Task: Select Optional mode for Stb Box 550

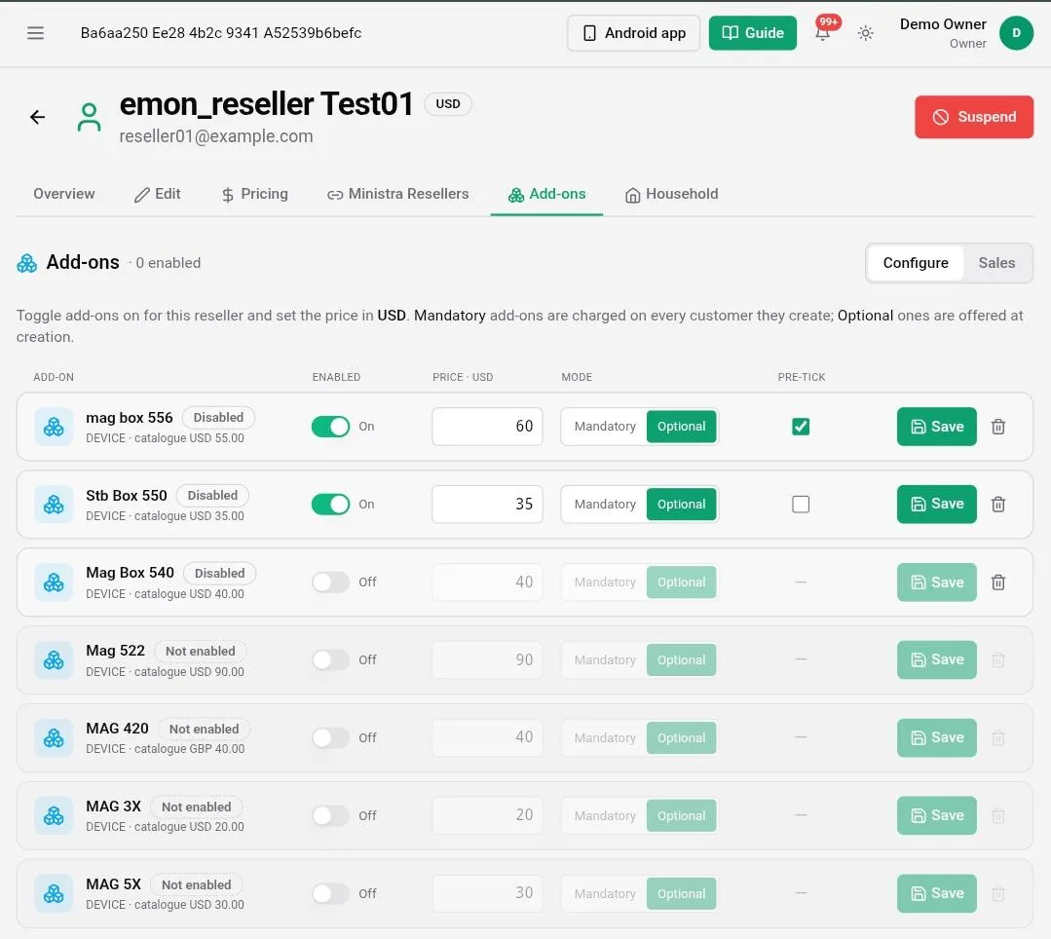Action: 681,504
